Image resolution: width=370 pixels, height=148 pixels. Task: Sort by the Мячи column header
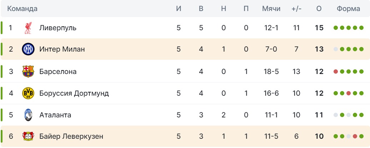[271, 9]
